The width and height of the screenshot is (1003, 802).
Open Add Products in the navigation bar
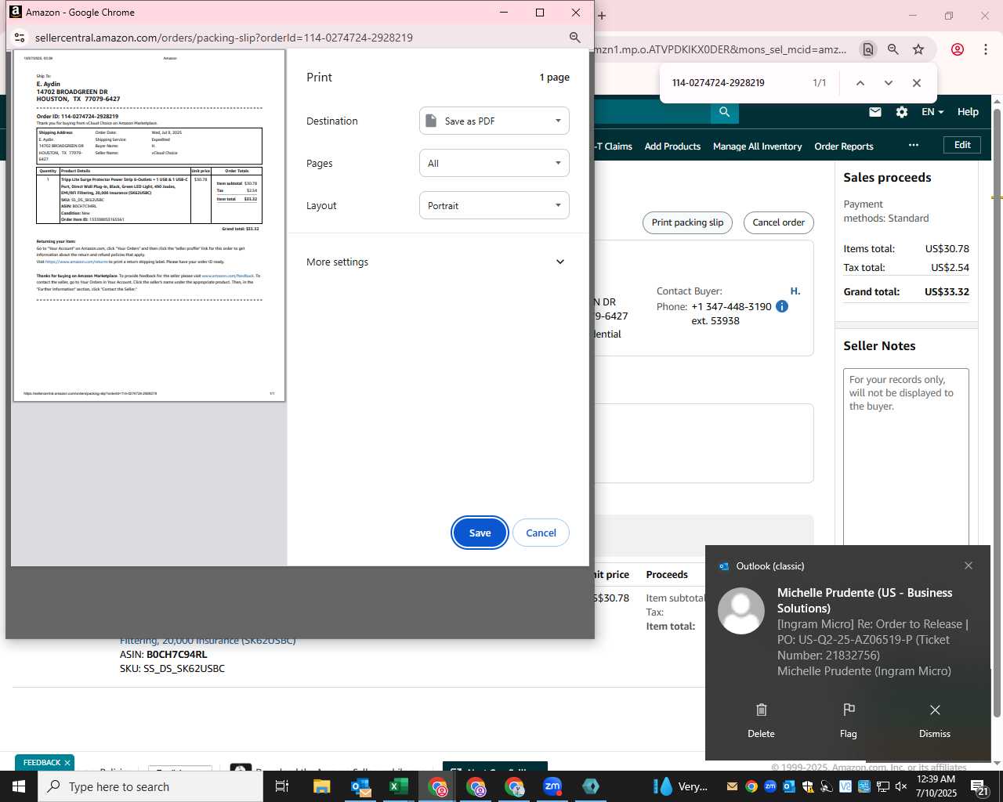click(672, 146)
